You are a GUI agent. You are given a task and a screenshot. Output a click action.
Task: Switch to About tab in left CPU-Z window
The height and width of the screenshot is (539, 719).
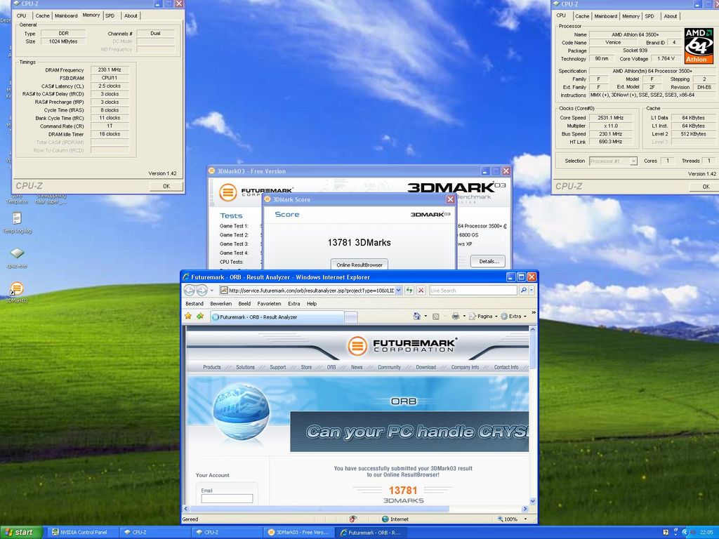click(x=131, y=15)
